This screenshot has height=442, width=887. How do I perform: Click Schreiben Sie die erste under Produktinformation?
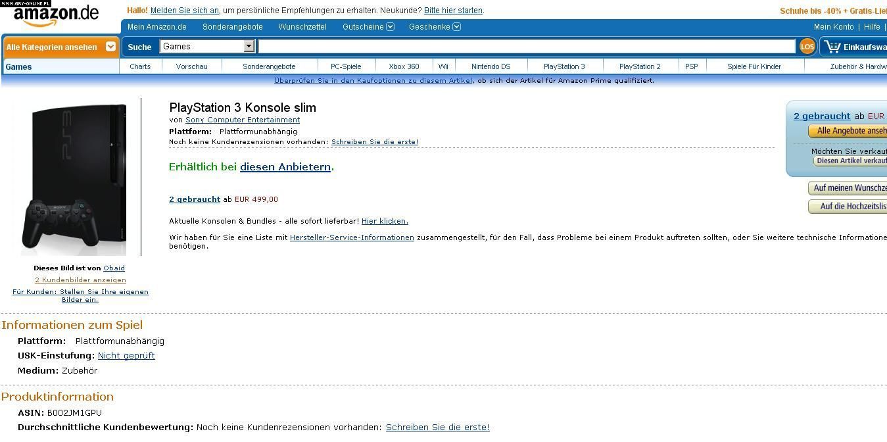point(438,428)
